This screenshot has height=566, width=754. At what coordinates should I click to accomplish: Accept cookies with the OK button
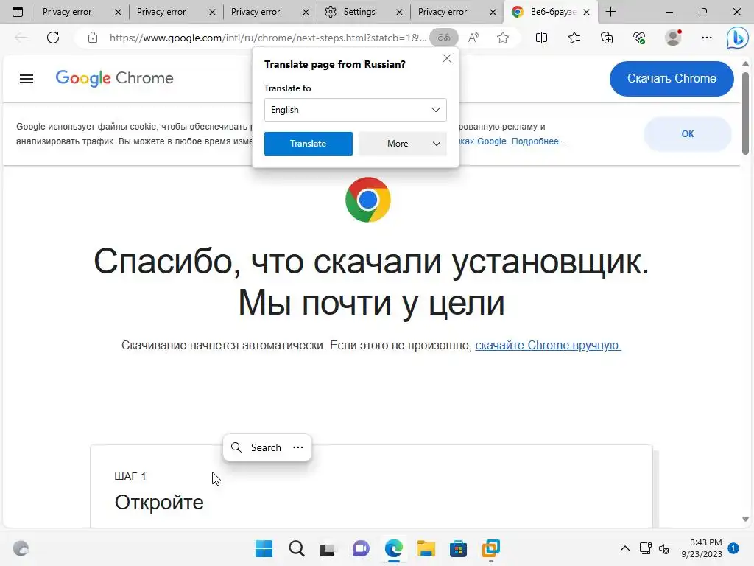(688, 134)
